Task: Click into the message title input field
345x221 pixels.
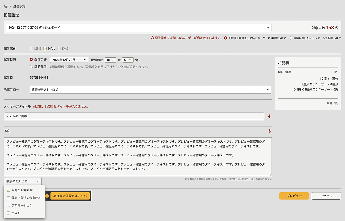Action: pos(134,116)
